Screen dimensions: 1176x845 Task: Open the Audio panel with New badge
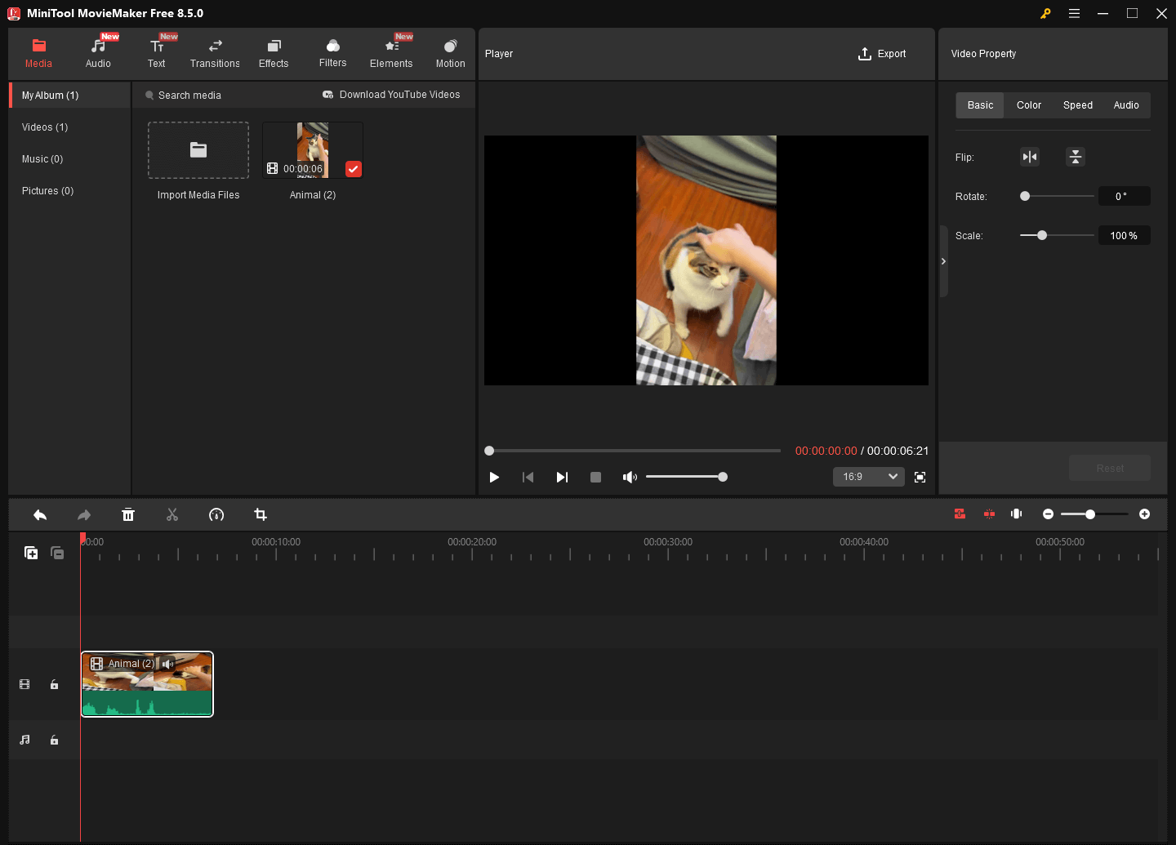point(98,51)
